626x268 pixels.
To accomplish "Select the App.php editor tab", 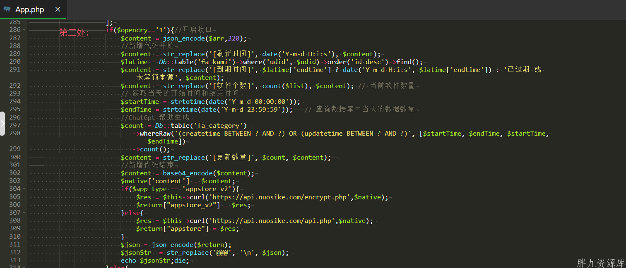I will click(x=33, y=9).
